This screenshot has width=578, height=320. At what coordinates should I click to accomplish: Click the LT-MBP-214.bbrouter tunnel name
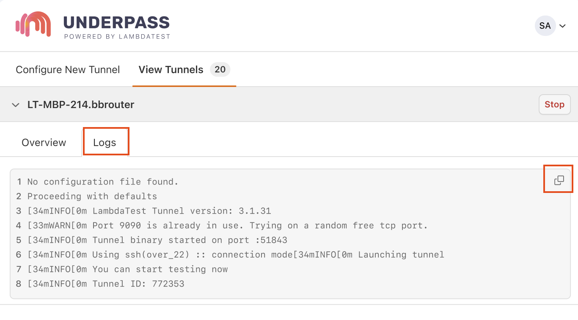81,105
